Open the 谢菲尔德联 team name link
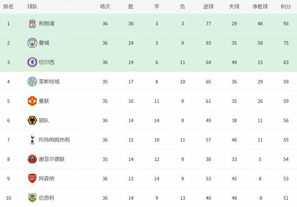Screen dimensions: 297x207 point(52,159)
